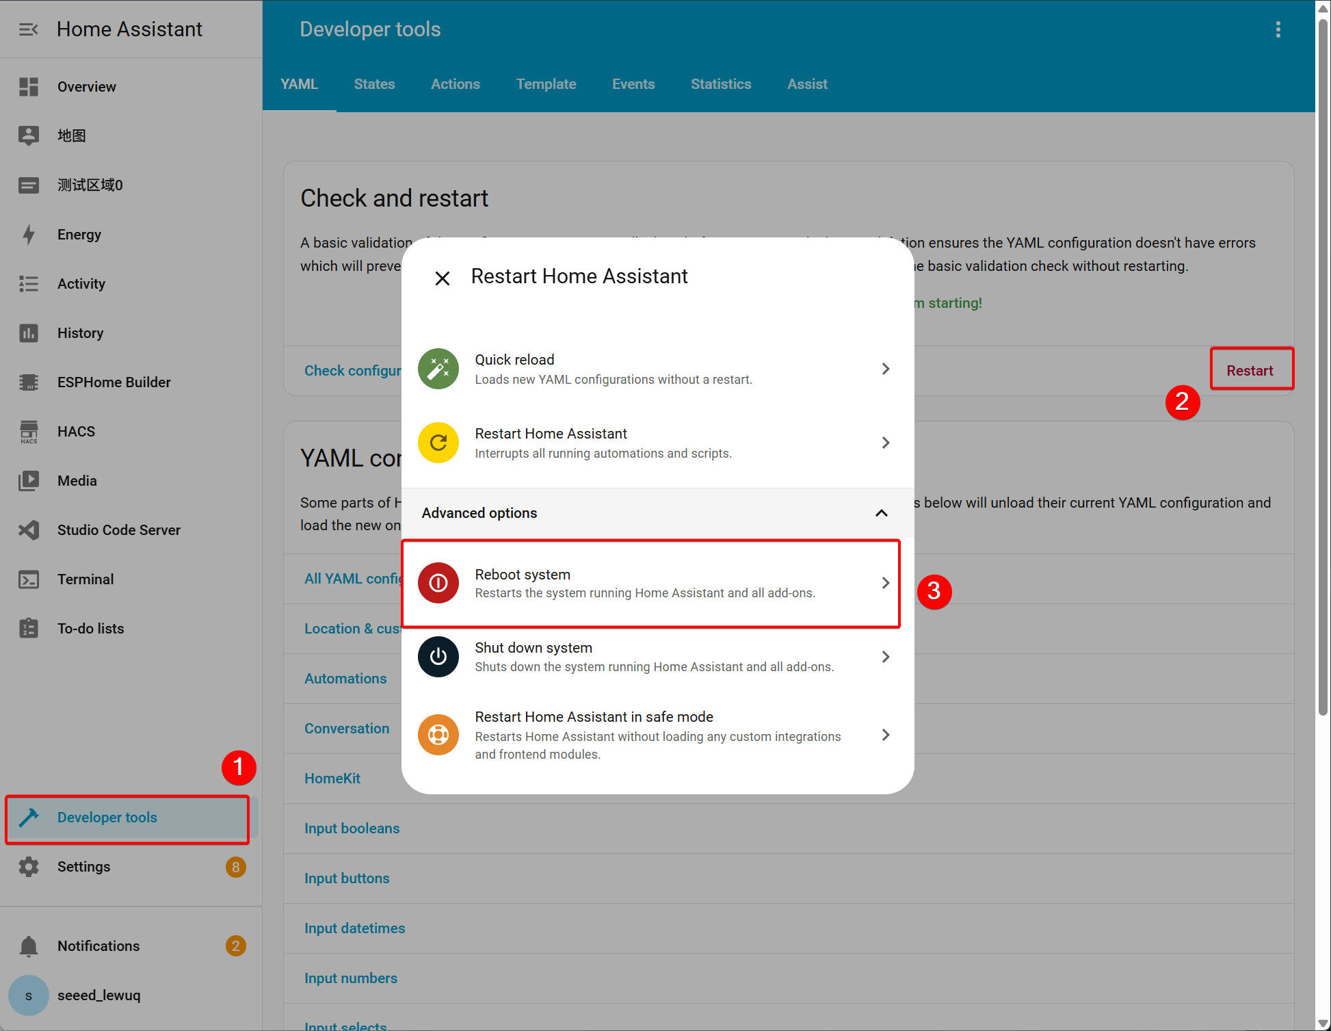Image resolution: width=1331 pixels, height=1031 pixels.
Task: Switch to the States tab
Action: click(374, 84)
